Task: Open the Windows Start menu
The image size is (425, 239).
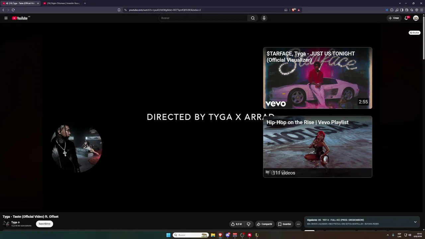Action: (x=168, y=235)
